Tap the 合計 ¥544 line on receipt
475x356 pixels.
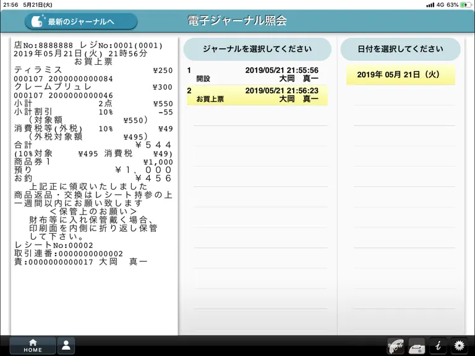click(x=93, y=145)
